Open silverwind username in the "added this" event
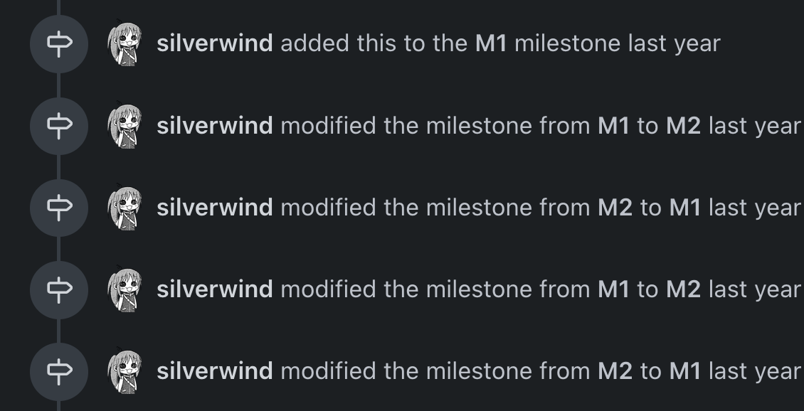The height and width of the screenshot is (411, 804). pyautogui.click(x=214, y=43)
